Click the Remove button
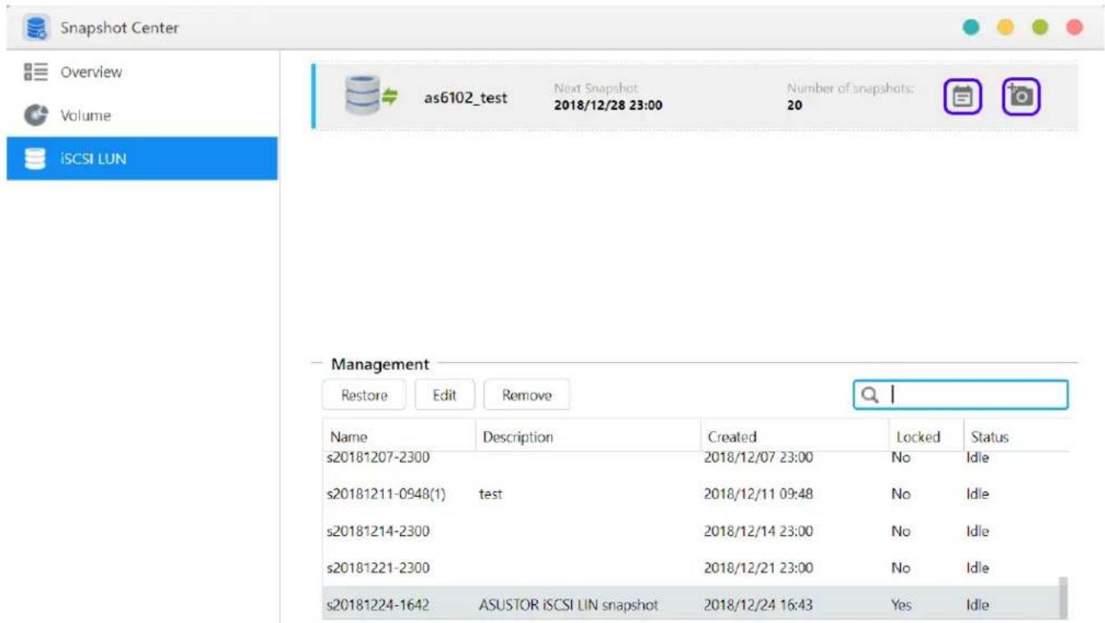Image resolution: width=1105 pixels, height=623 pixels. click(x=527, y=395)
